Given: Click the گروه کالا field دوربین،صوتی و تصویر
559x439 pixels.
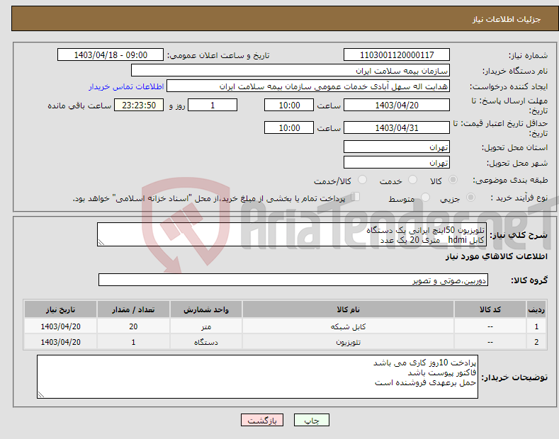Looking at the screenshot, I should 293,280.
